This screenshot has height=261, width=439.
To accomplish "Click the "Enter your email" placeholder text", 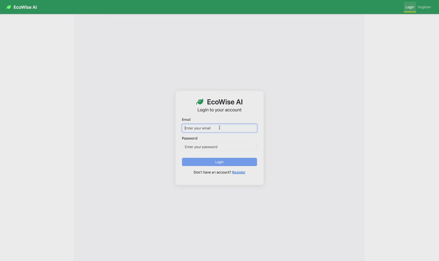I will click(198, 128).
